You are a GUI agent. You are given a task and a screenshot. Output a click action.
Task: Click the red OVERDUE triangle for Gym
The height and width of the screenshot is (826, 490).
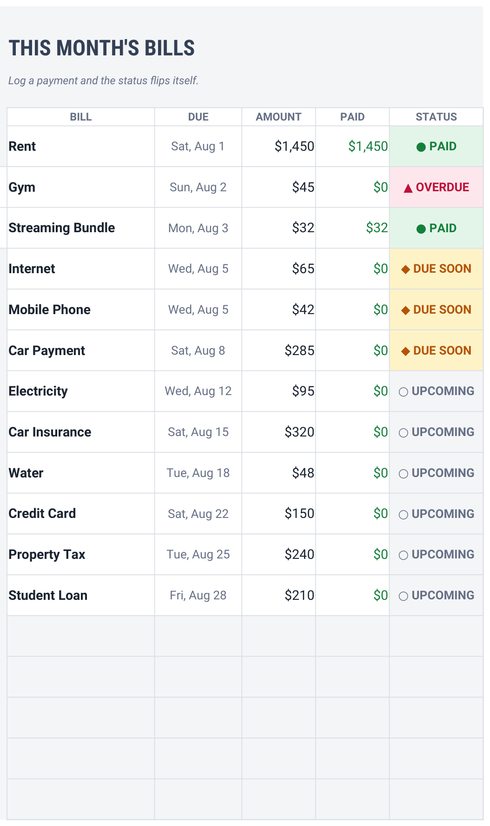[408, 188]
